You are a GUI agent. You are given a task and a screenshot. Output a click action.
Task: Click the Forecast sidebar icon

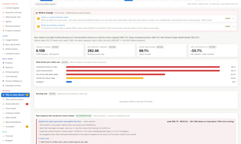click(3, 136)
